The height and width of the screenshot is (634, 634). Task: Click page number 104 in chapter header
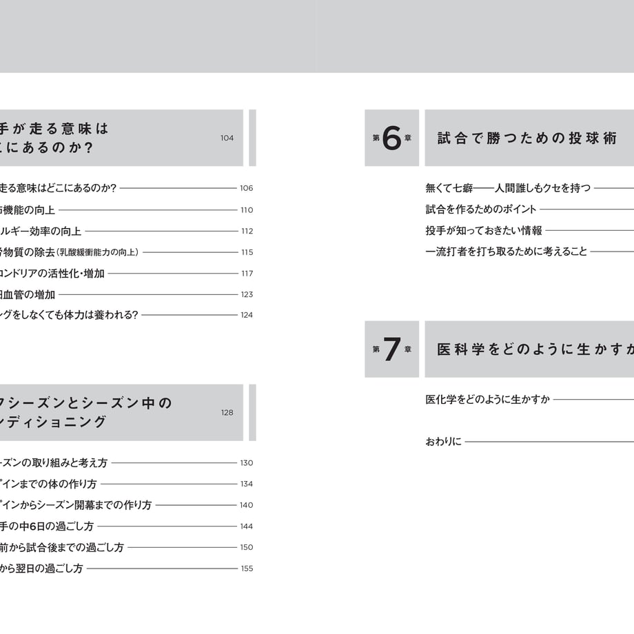click(227, 138)
